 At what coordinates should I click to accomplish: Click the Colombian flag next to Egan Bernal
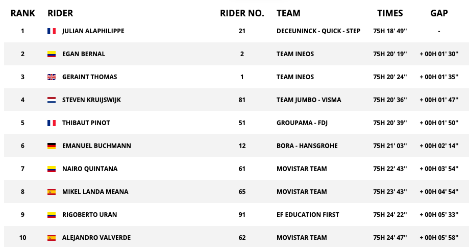click(52, 54)
